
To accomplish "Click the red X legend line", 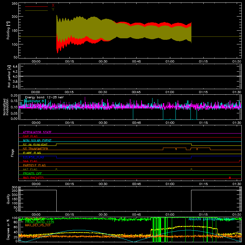I will (36, 6).
